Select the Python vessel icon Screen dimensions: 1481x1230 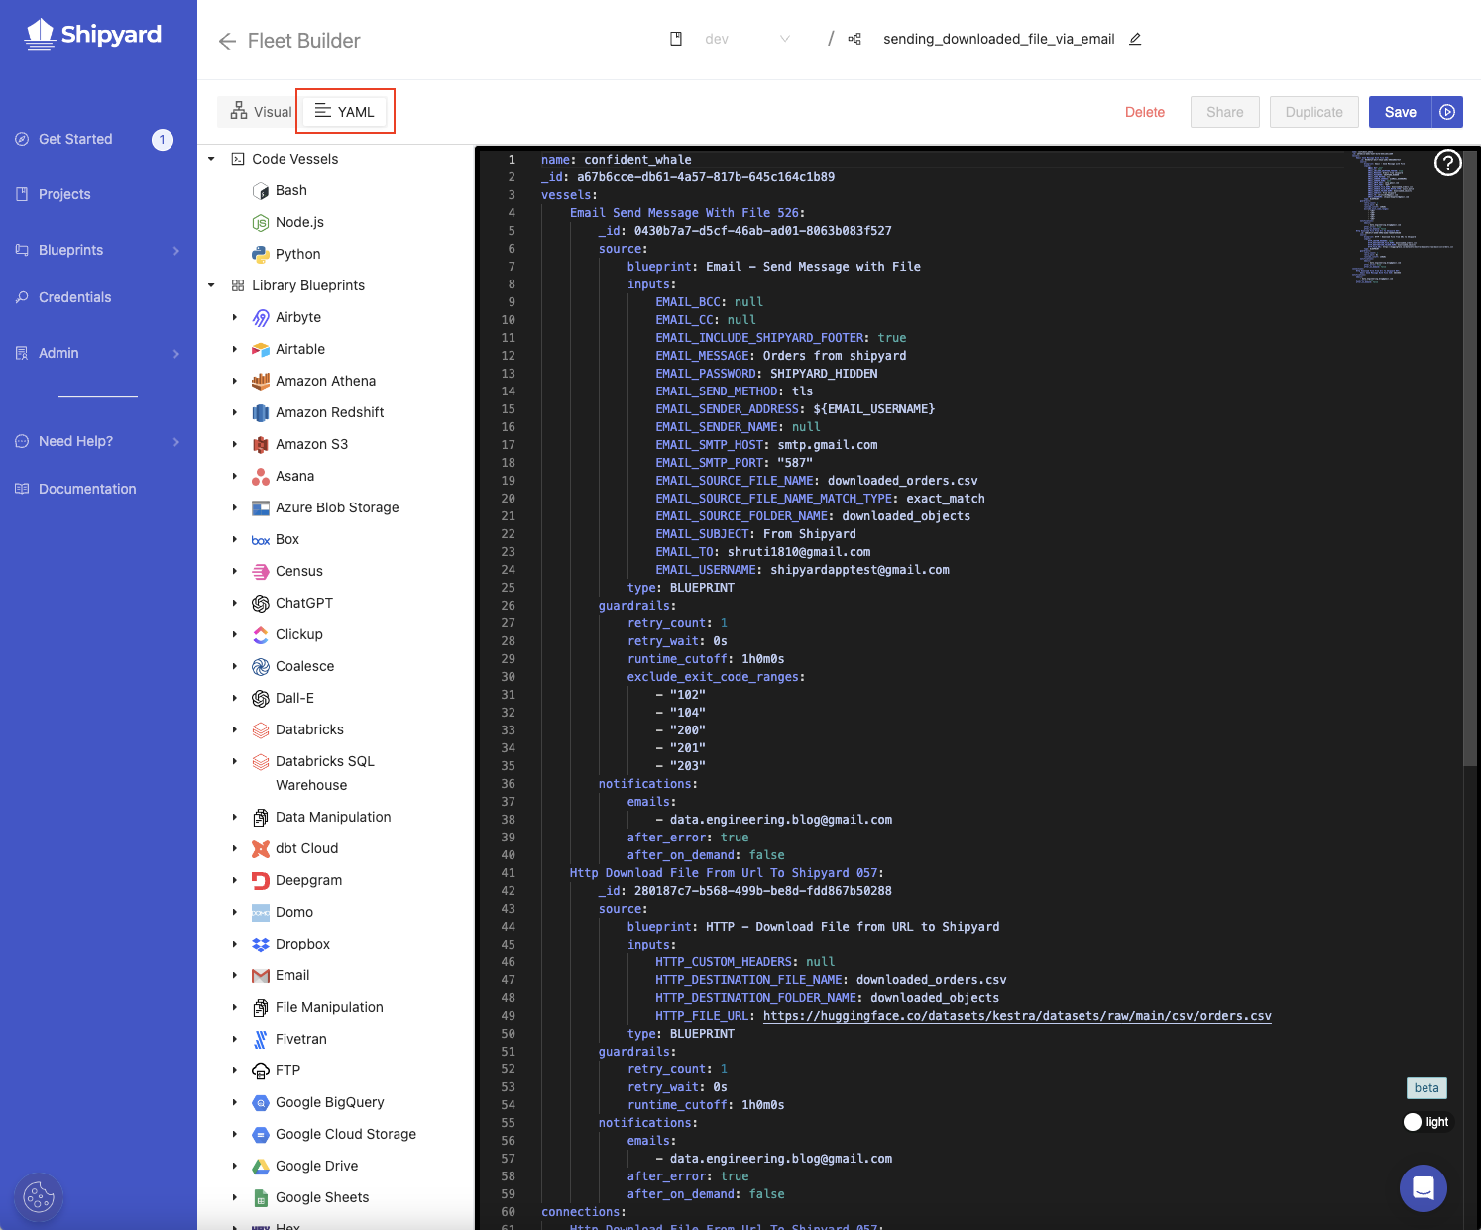[x=260, y=254]
